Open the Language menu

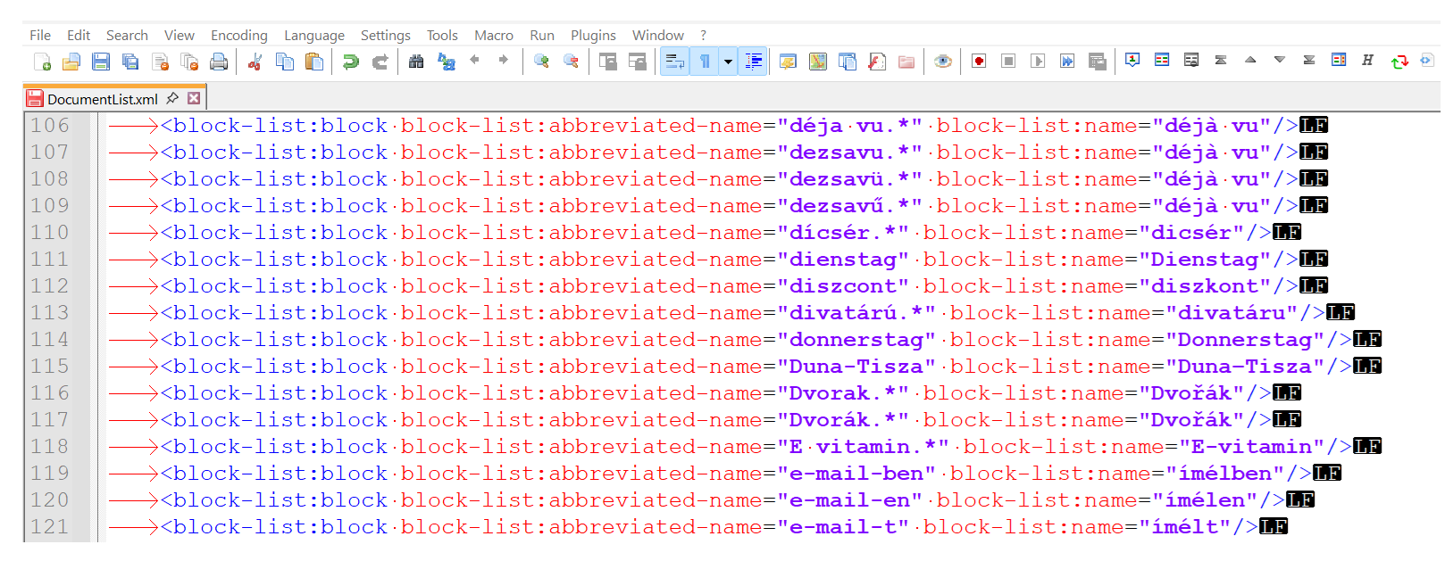pyautogui.click(x=313, y=36)
